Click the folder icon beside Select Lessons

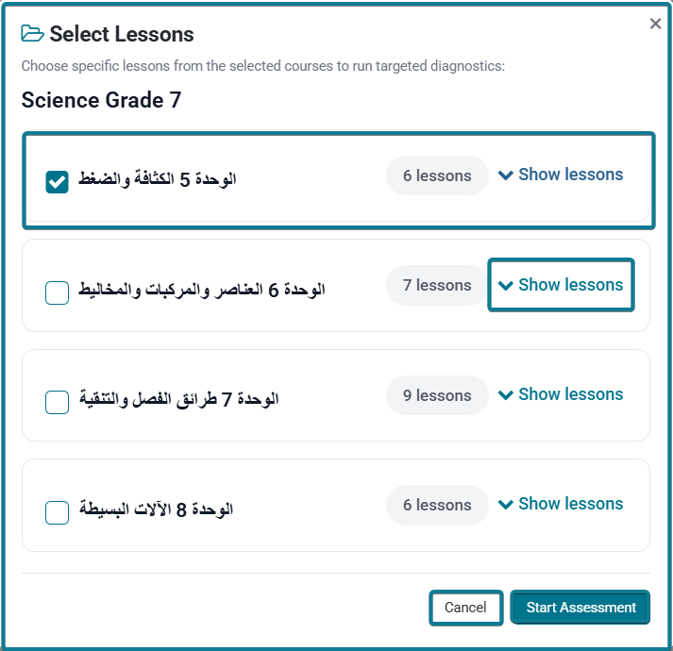(32, 33)
